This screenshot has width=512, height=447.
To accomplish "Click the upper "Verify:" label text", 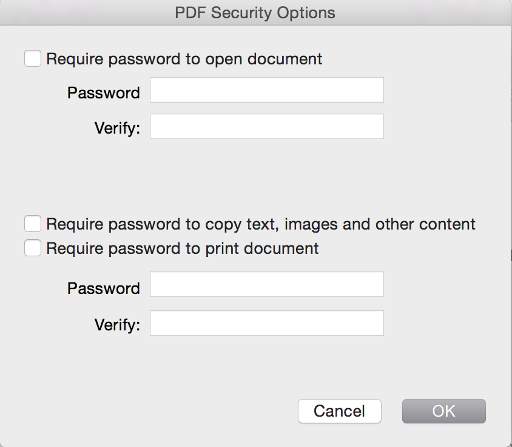I will click(117, 129).
